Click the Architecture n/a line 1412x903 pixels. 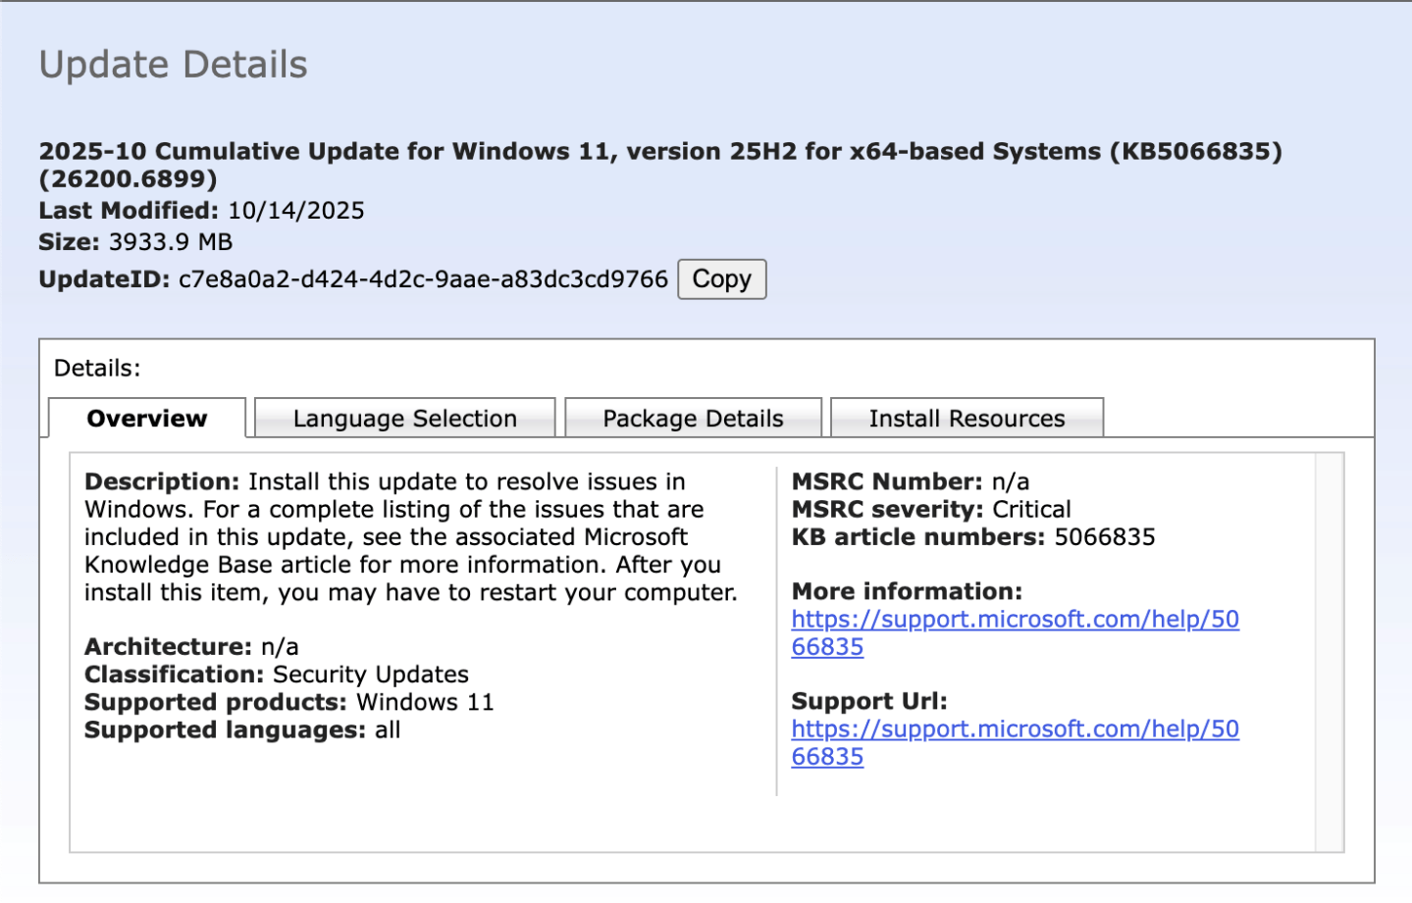point(191,647)
